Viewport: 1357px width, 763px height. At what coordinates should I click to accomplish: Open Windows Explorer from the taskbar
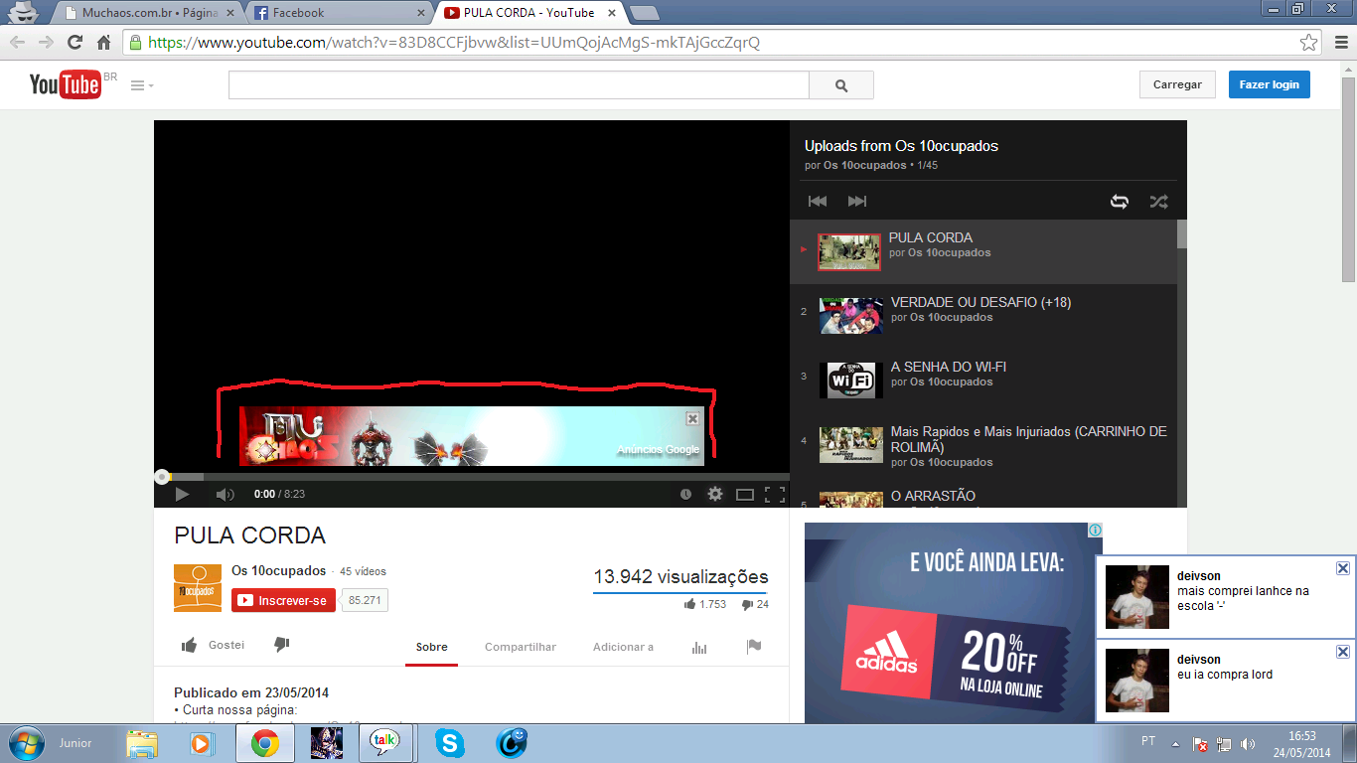pyautogui.click(x=141, y=743)
